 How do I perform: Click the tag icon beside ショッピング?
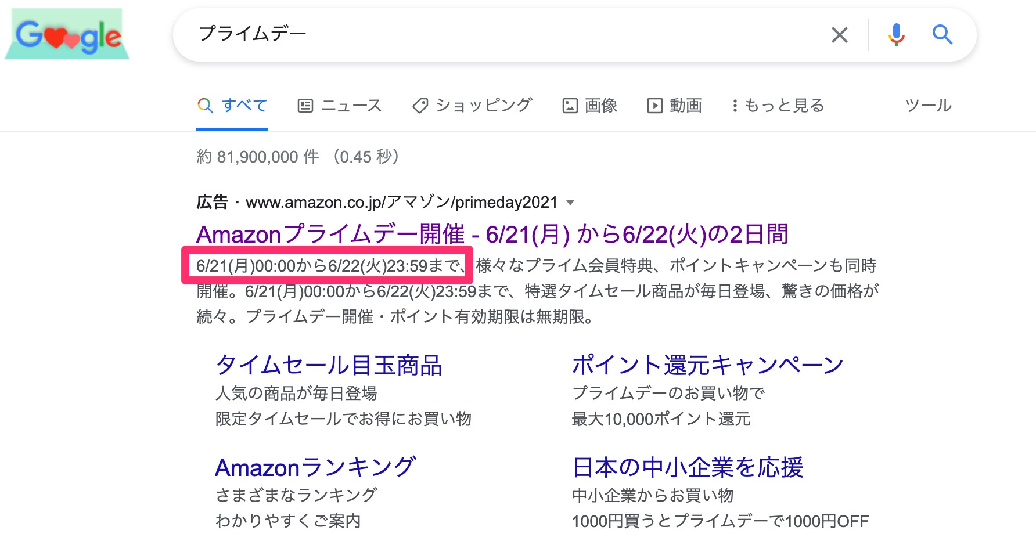point(420,106)
